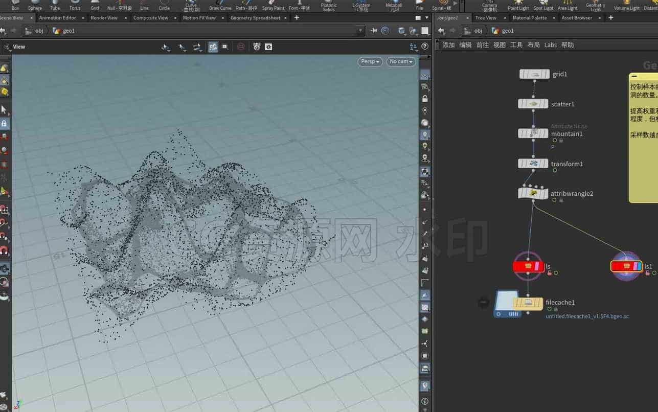Image resolution: width=658 pixels, height=412 pixels.
Task: Open the No cam camera dropdown
Action: [x=401, y=61]
